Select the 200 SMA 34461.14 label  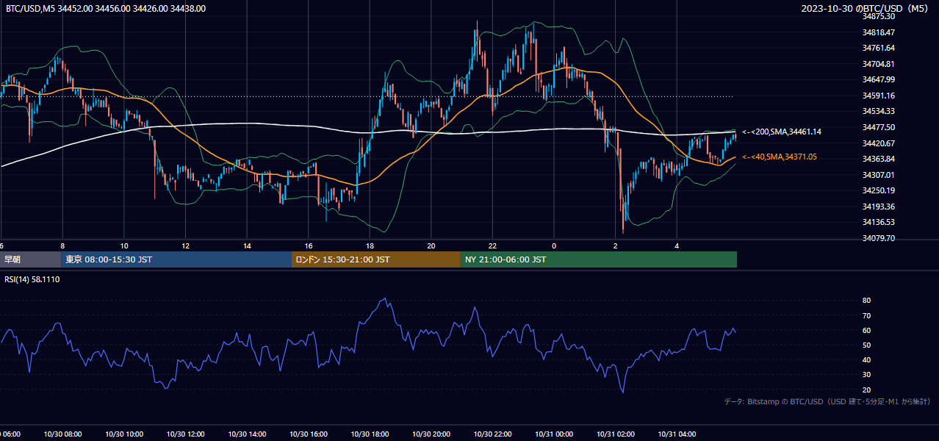(782, 132)
